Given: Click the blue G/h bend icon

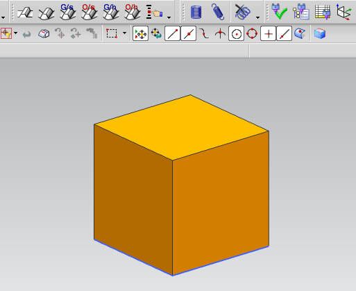Looking at the screenshot, I should point(111,12).
